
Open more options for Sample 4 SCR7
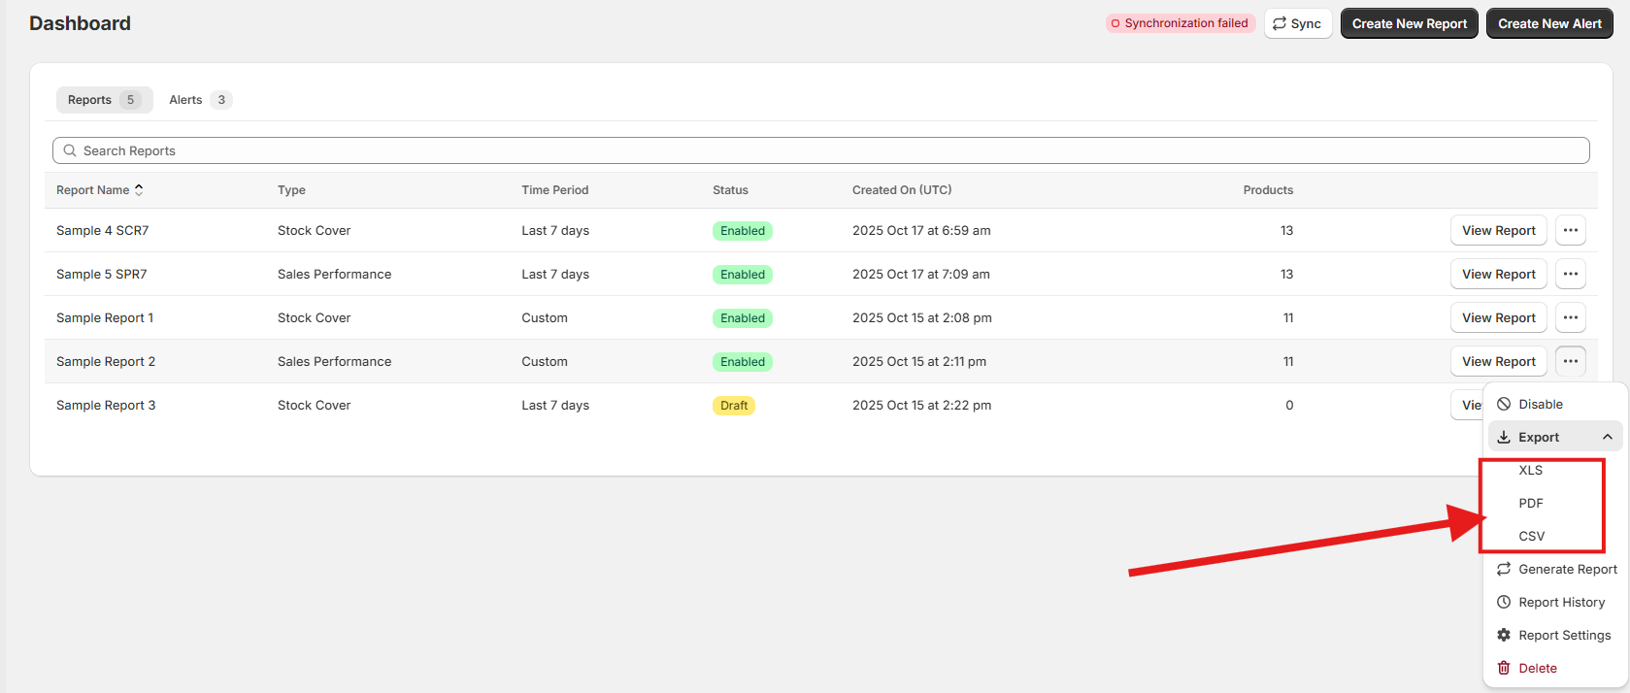click(1570, 230)
